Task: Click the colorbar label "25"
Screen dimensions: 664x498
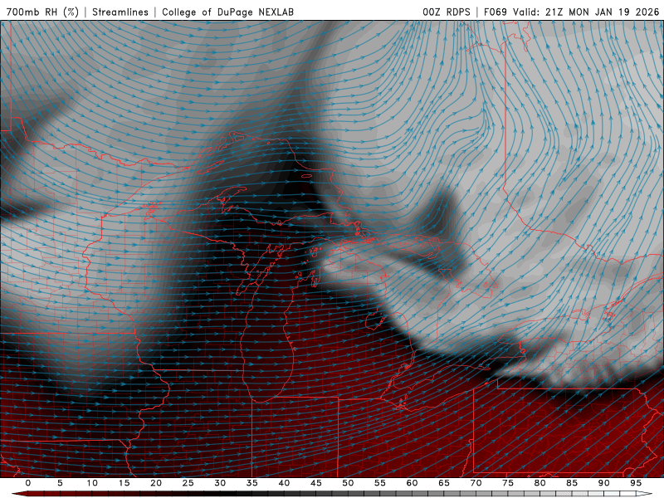Action: [x=188, y=483]
